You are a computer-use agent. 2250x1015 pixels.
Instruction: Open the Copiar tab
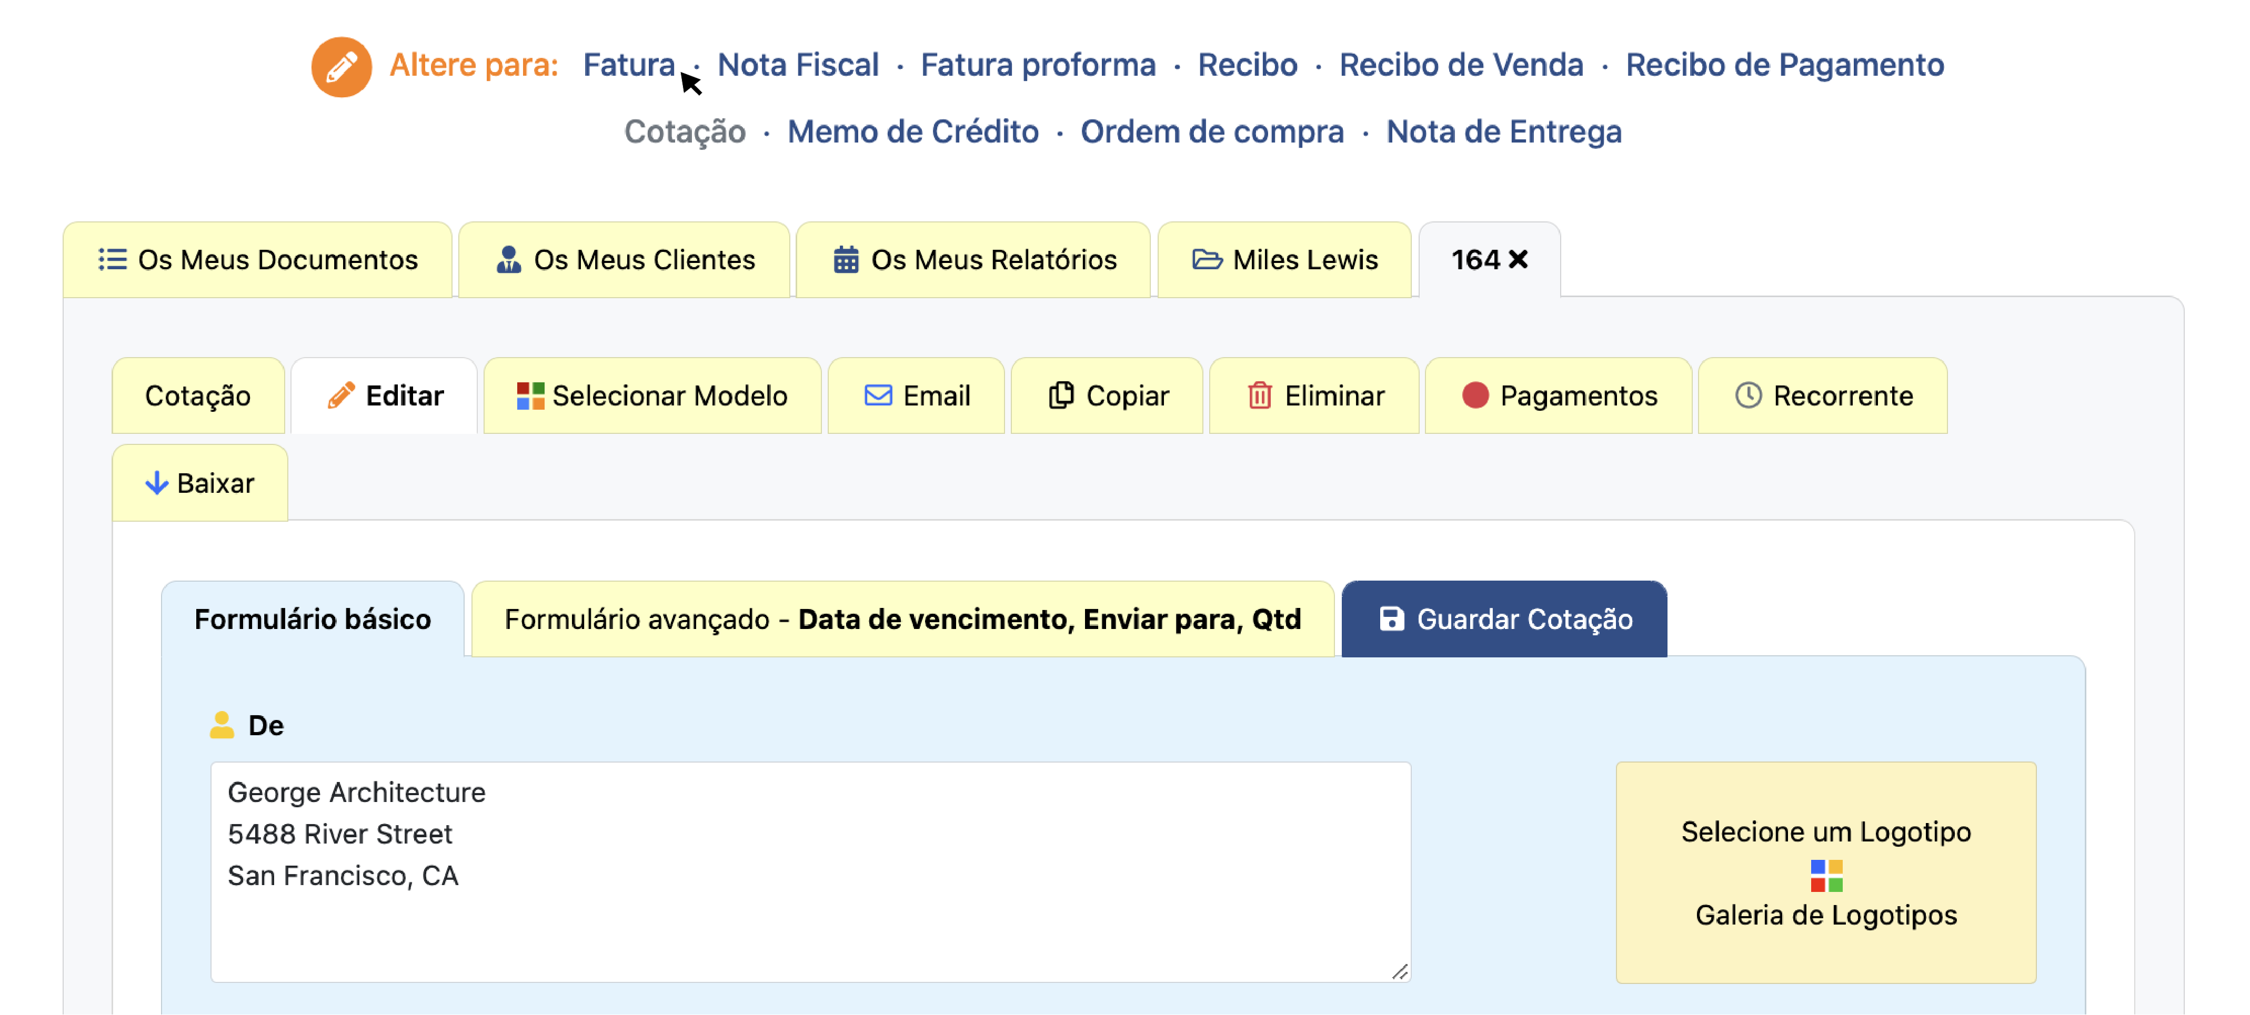(x=1107, y=395)
